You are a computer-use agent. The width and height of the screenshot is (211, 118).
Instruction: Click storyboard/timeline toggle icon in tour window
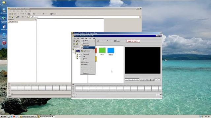(x=73, y=85)
